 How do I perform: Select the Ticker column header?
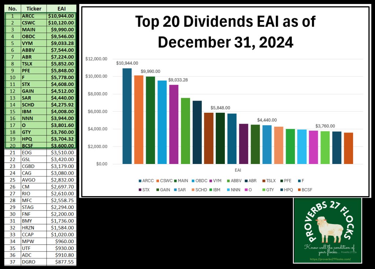34,9
